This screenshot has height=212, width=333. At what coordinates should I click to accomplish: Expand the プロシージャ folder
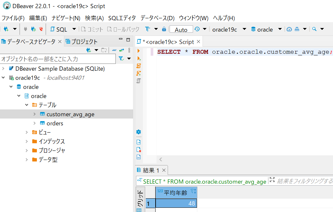pyautogui.click(x=26, y=150)
